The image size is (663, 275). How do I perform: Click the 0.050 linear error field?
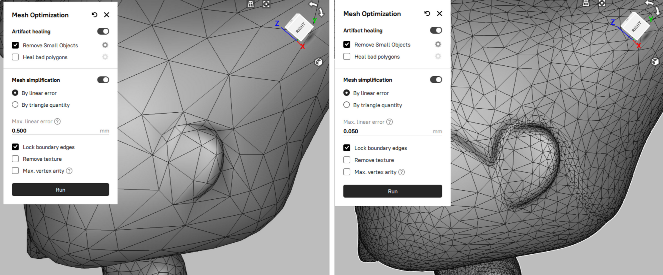click(393, 131)
